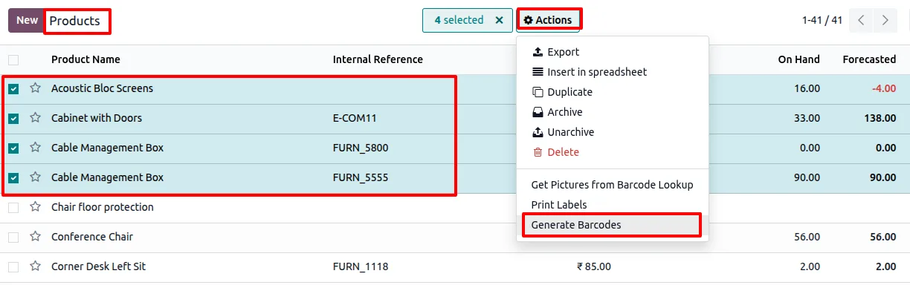Image resolution: width=910 pixels, height=285 pixels.
Task: Star Chair floor protection as favorite
Action: [35, 206]
